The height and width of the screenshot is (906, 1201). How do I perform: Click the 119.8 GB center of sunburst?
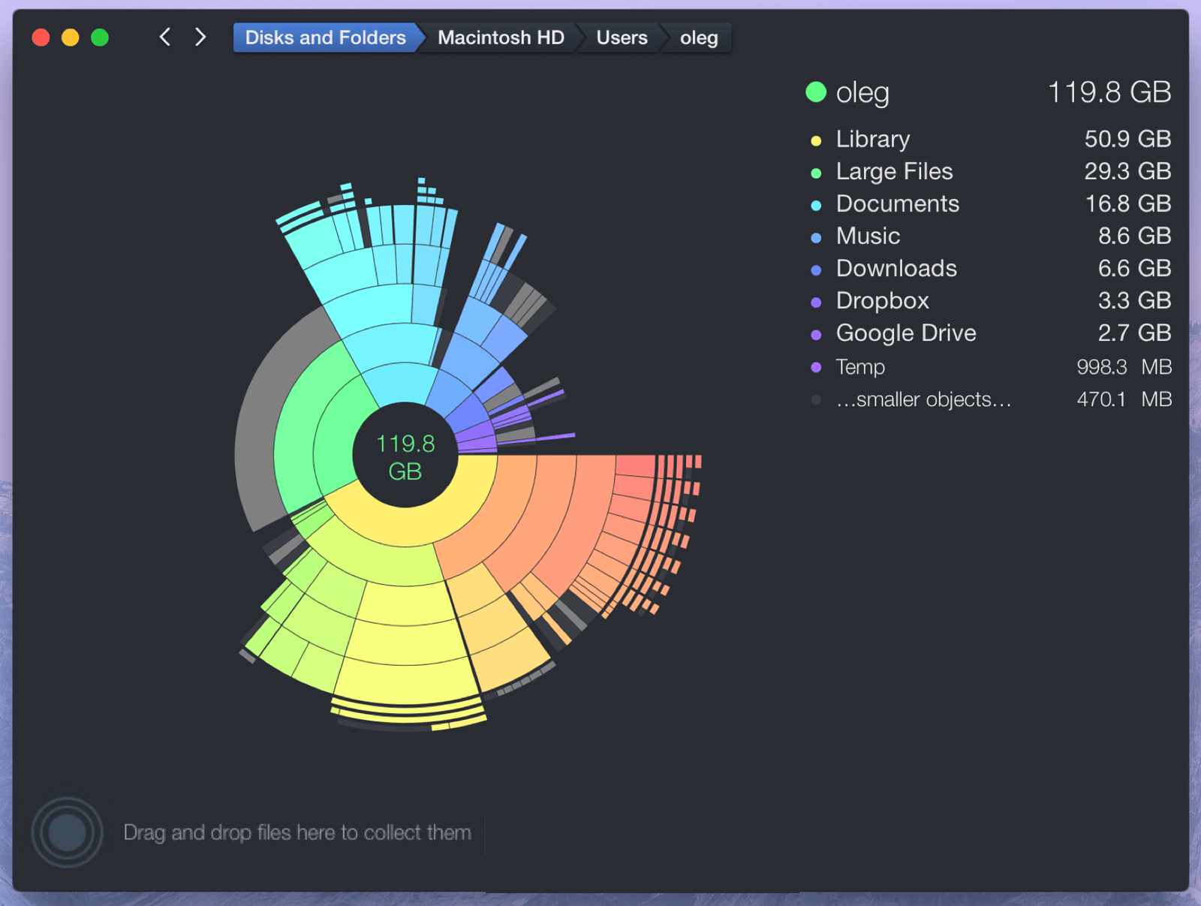405,456
